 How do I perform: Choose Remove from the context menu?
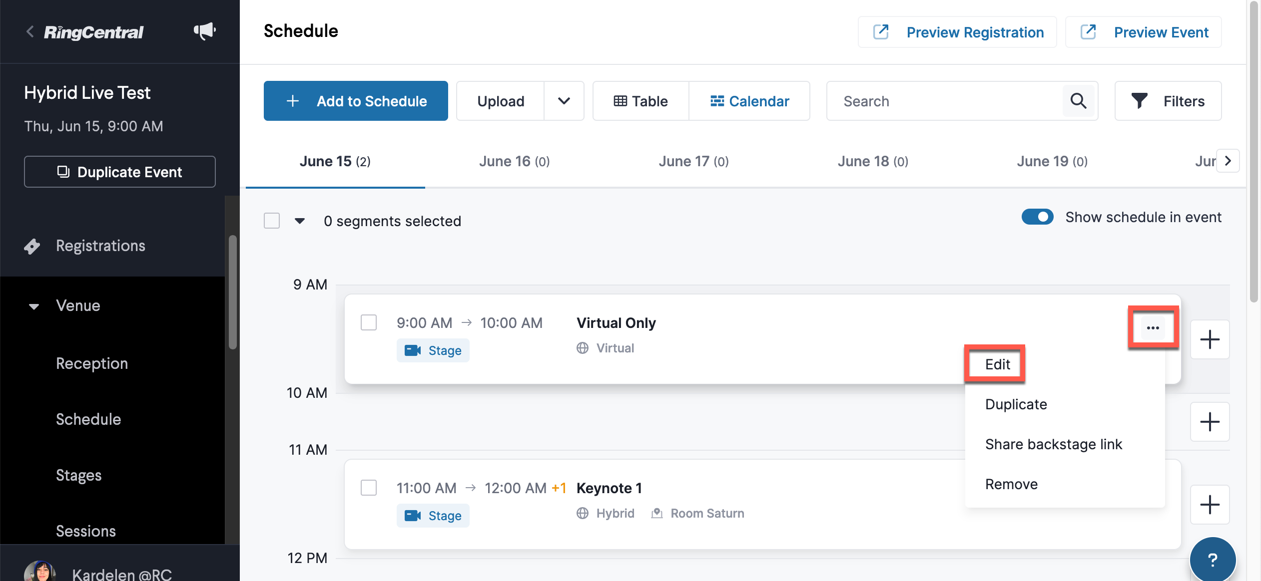[1011, 484]
